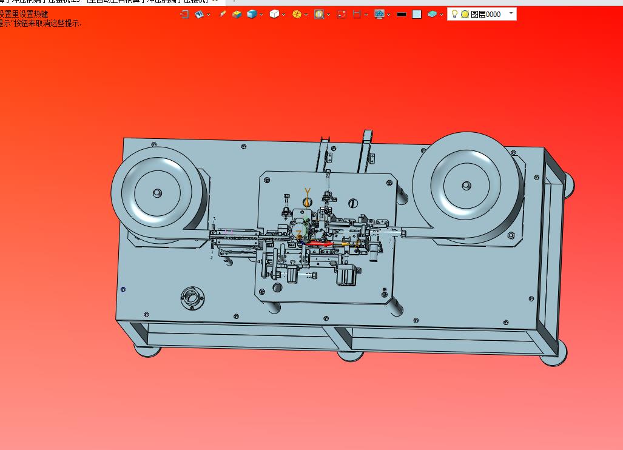Click the hint text 设置里设置热键
623x450 pixels.
click(x=24, y=14)
